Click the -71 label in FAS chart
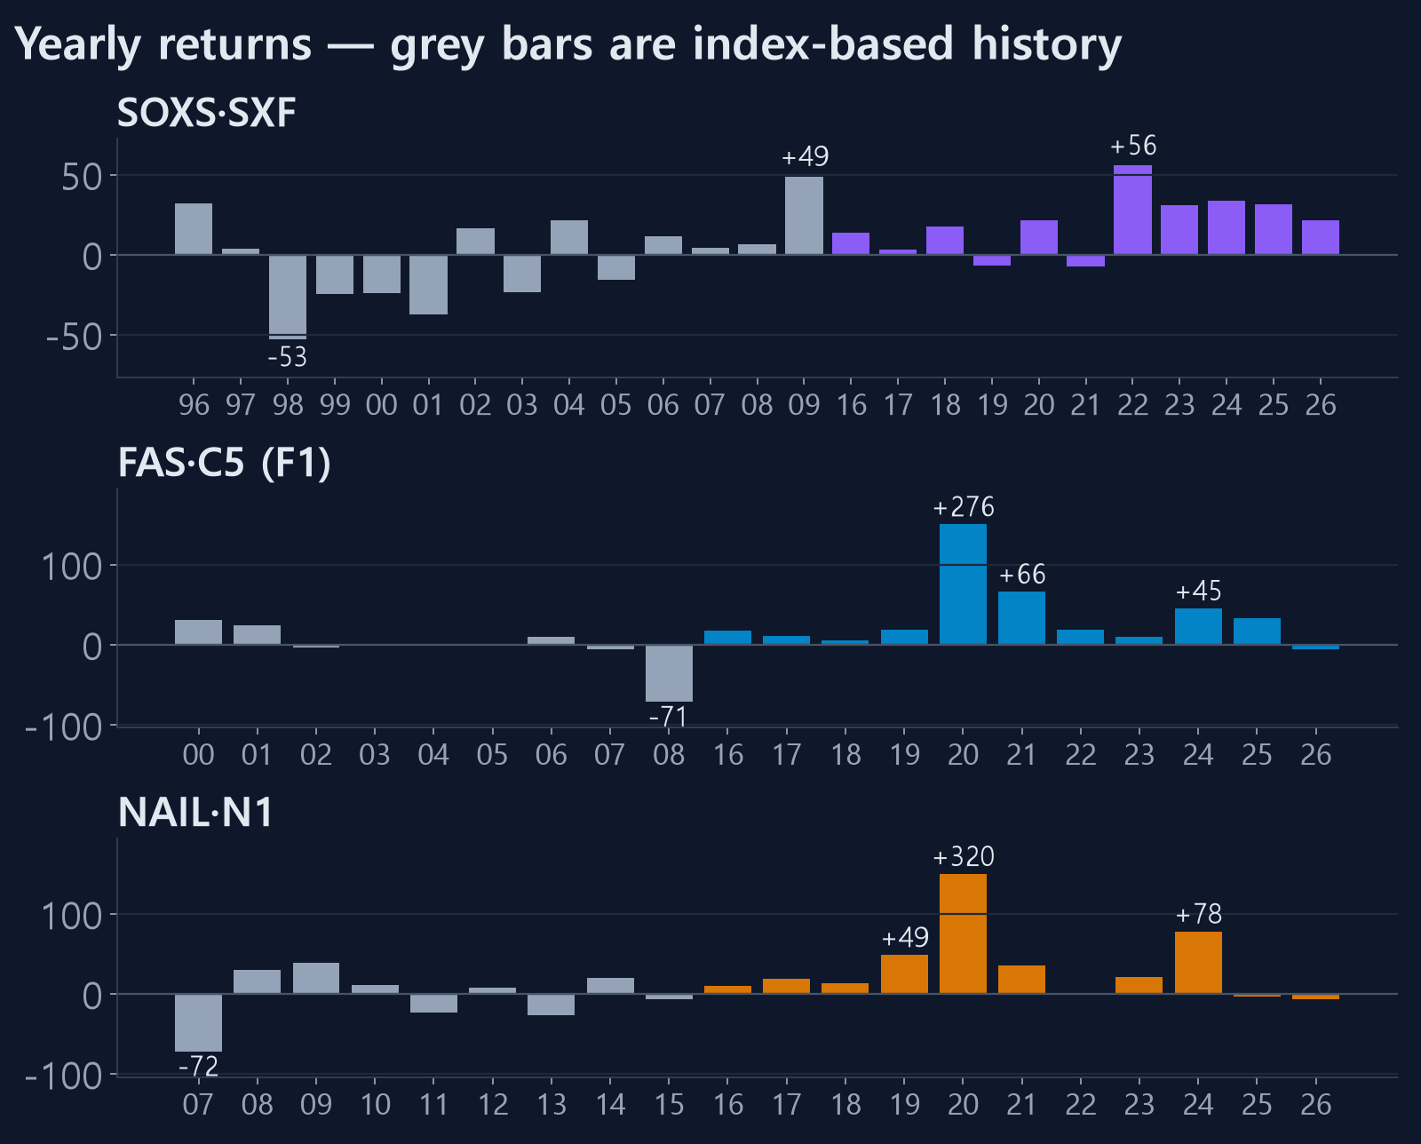The width and height of the screenshot is (1421, 1144). coord(669,717)
